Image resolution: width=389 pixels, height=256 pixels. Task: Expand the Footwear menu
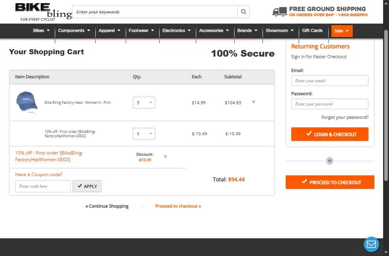(141, 30)
